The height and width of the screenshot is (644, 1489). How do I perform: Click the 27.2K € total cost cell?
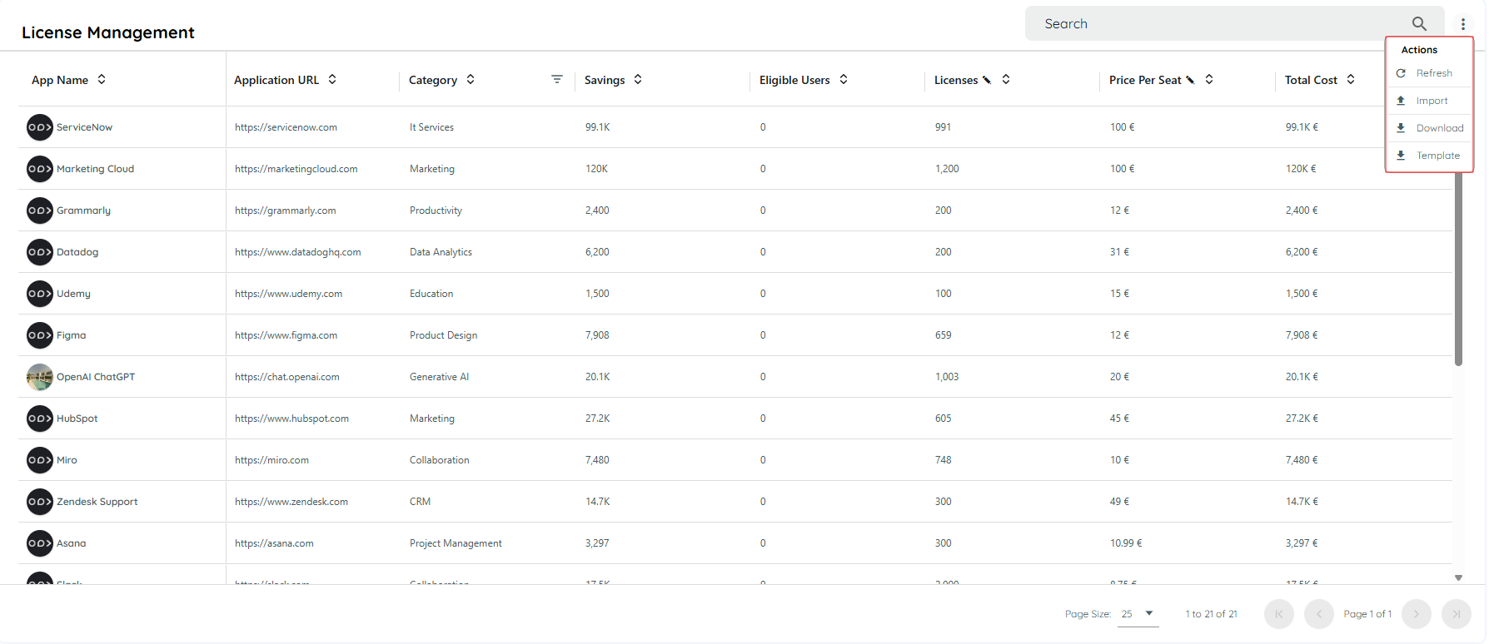(x=1302, y=419)
